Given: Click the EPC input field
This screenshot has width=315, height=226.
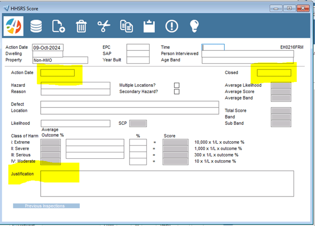Looking at the screenshot, I should pyautogui.click(x=138, y=48).
